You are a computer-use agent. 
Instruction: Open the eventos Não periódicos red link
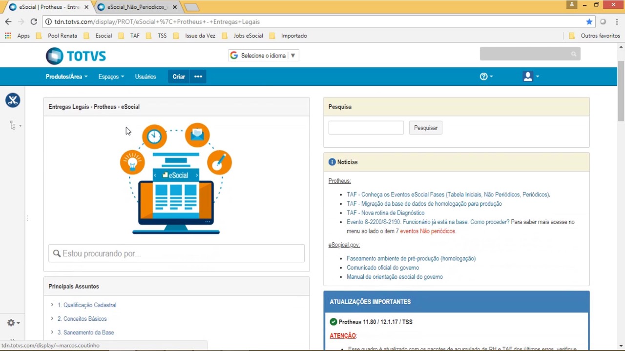[x=428, y=231]
